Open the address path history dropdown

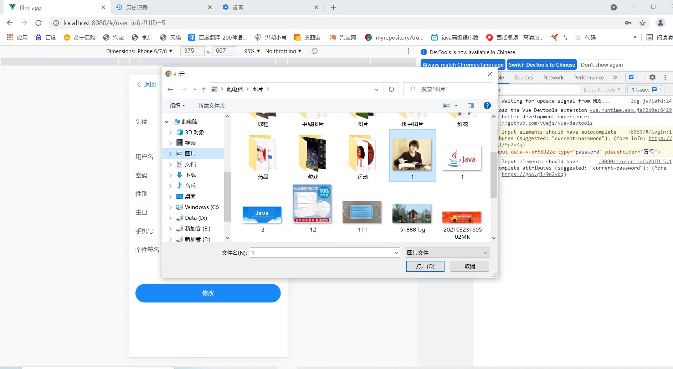click(x=376, y=89)
